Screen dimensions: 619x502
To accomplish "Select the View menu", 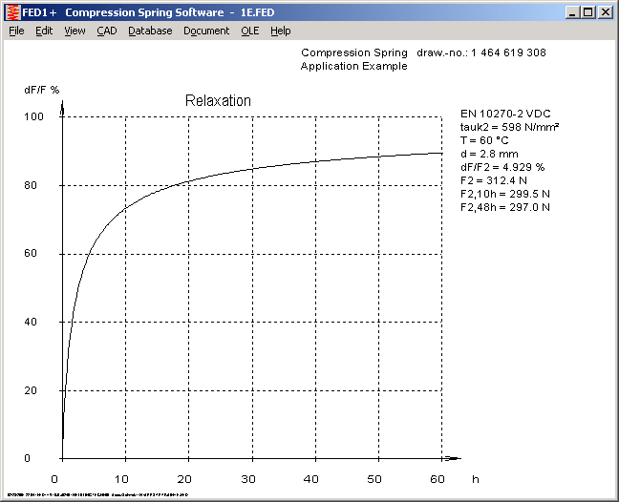I will (x=75, y=31).
